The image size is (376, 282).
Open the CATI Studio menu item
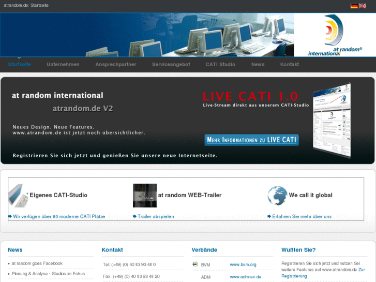[220, 64]
